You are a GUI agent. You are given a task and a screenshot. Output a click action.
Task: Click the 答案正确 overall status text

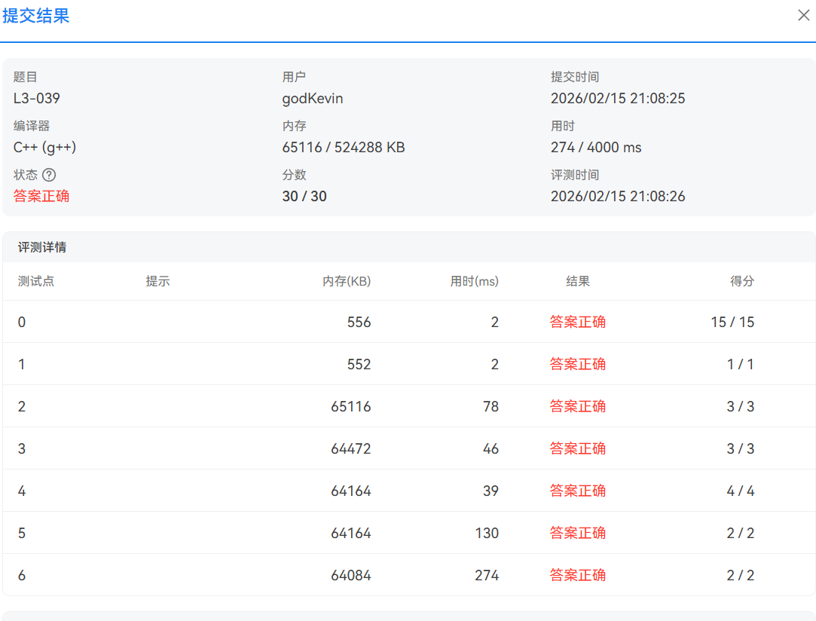41,196
